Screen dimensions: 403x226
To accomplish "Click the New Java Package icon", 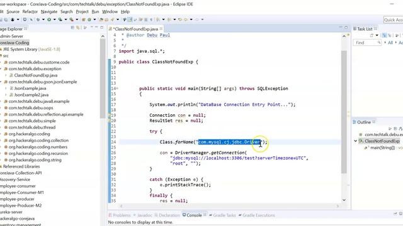I will click(x=83, y=19).
